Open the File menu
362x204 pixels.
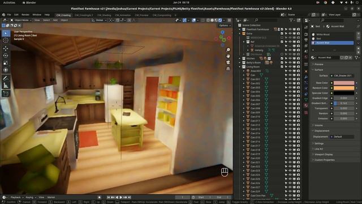coord(9,15)
